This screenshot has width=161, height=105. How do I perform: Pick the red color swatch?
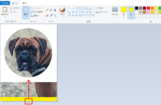pos(148,8)
